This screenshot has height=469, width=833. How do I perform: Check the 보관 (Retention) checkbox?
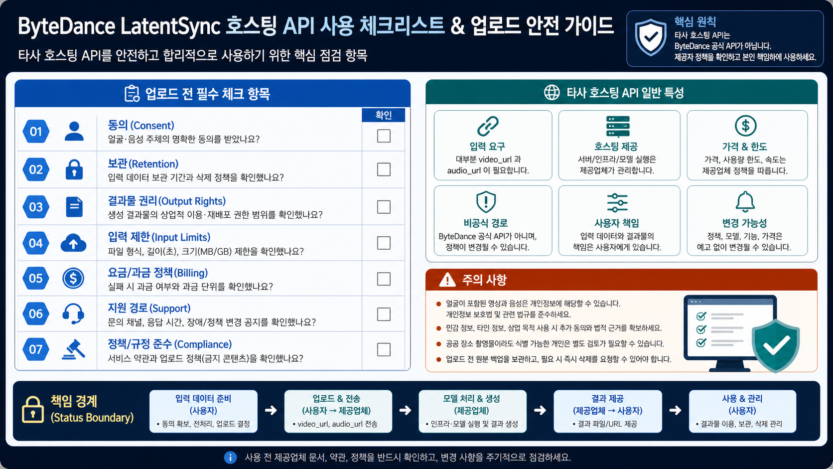coord(384,169)
